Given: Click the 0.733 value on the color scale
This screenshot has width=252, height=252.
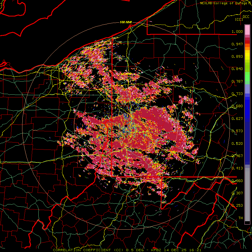Looking at the screenshot, I should pyautogui.click(x=237, y=94).
